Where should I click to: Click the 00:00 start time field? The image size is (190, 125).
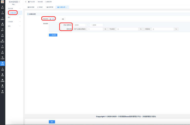coord(80,25)
